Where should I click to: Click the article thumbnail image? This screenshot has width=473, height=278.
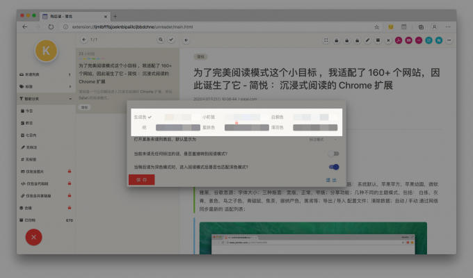coord(313,238)
